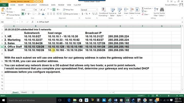
Task: Activate the Format Painter brush
Action: click(13, 15)
